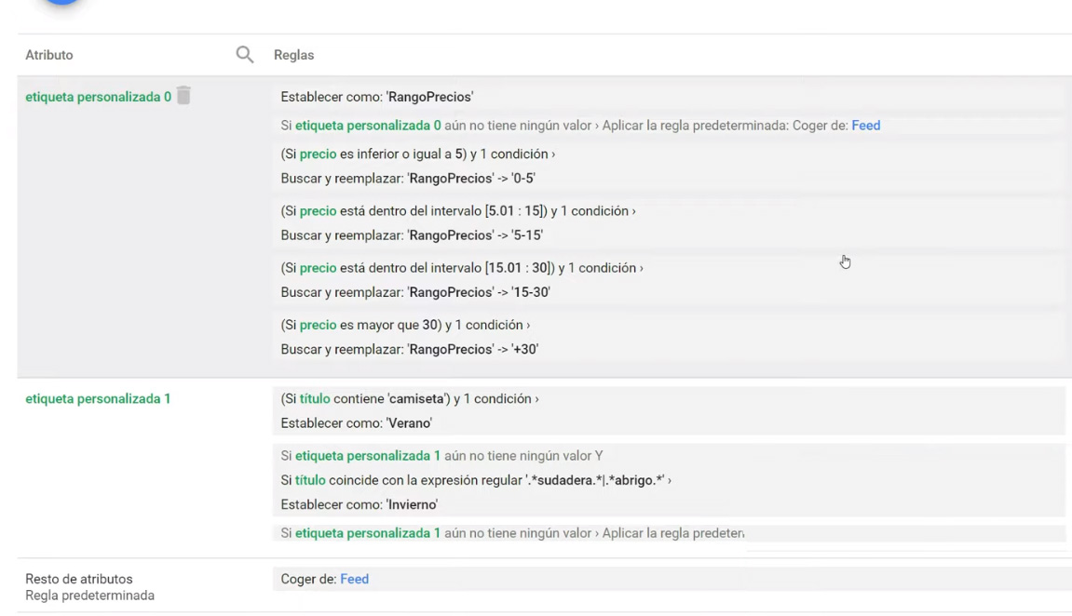Open Feed link in Resto de atributos row
1072x616 pixels.
[354, 579]
